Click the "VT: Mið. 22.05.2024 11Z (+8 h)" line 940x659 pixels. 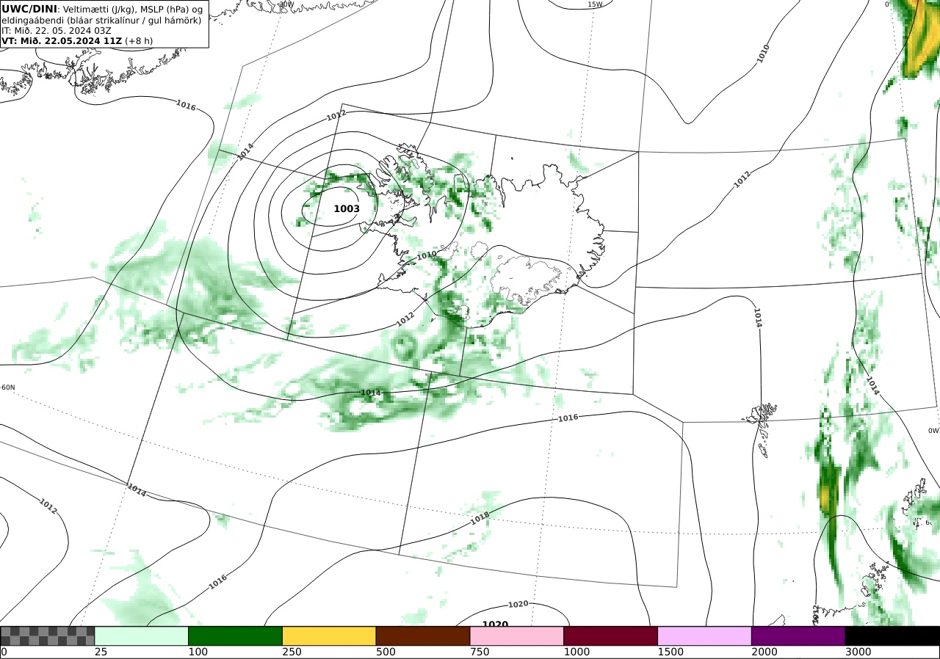click(x=77, y=41)
